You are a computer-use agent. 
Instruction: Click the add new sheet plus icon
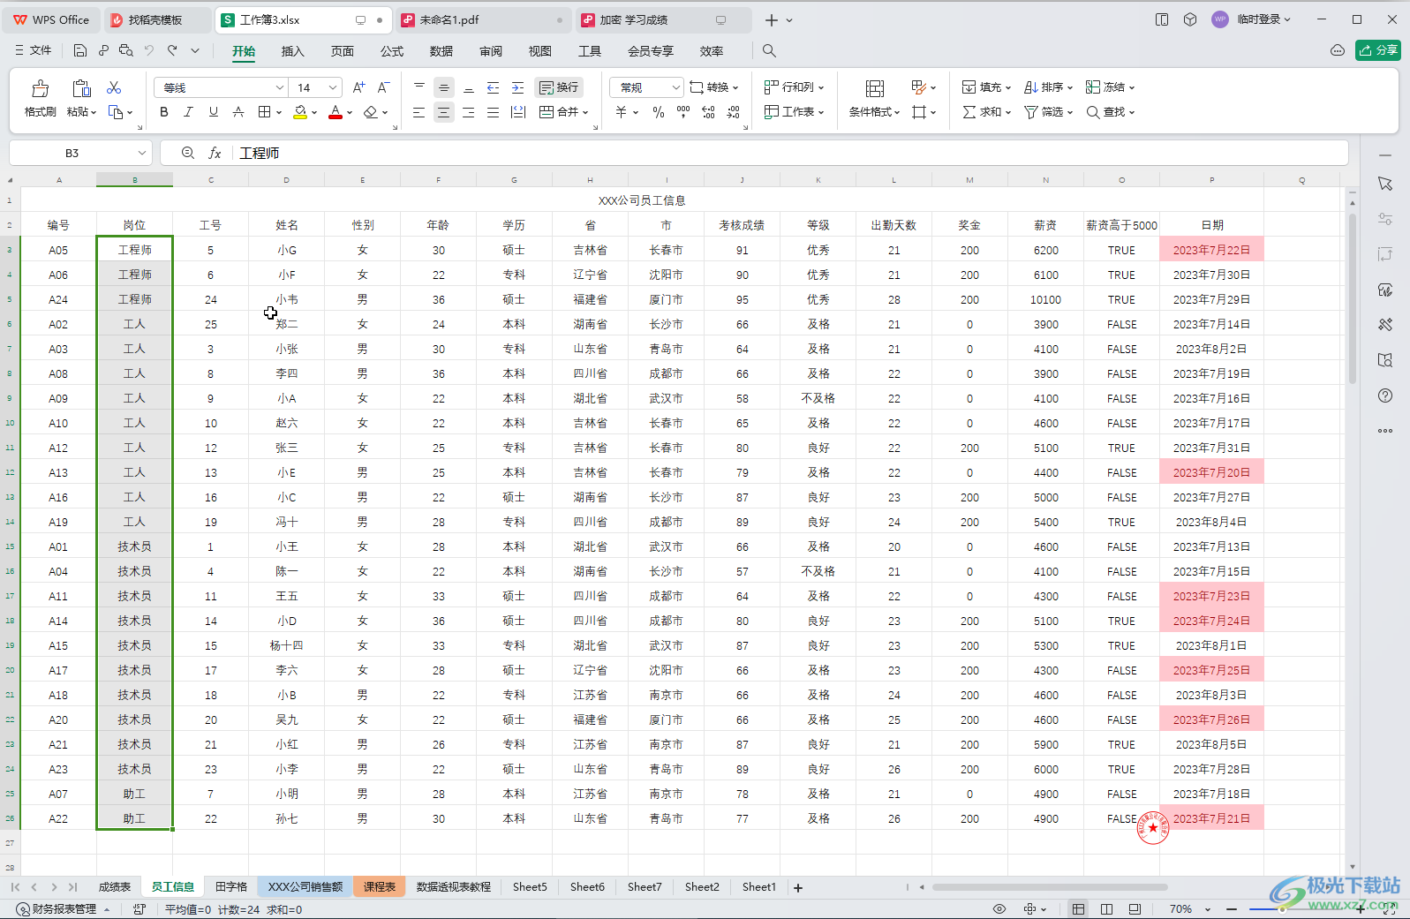[x=798, y=887]
